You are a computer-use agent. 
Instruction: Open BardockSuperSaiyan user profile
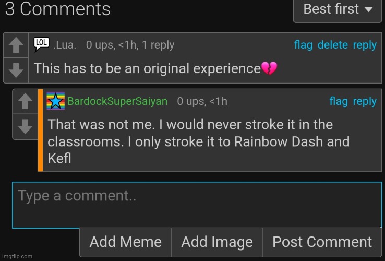tap(117, 101)
